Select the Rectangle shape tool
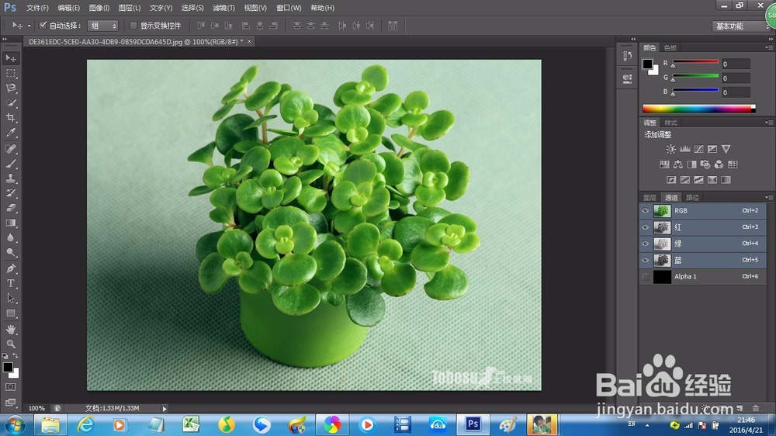Image resolution: width=776 pixels, height=436 pixels. point(10,313)
